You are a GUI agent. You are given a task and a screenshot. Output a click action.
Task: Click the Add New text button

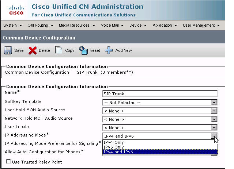point(124,50)
